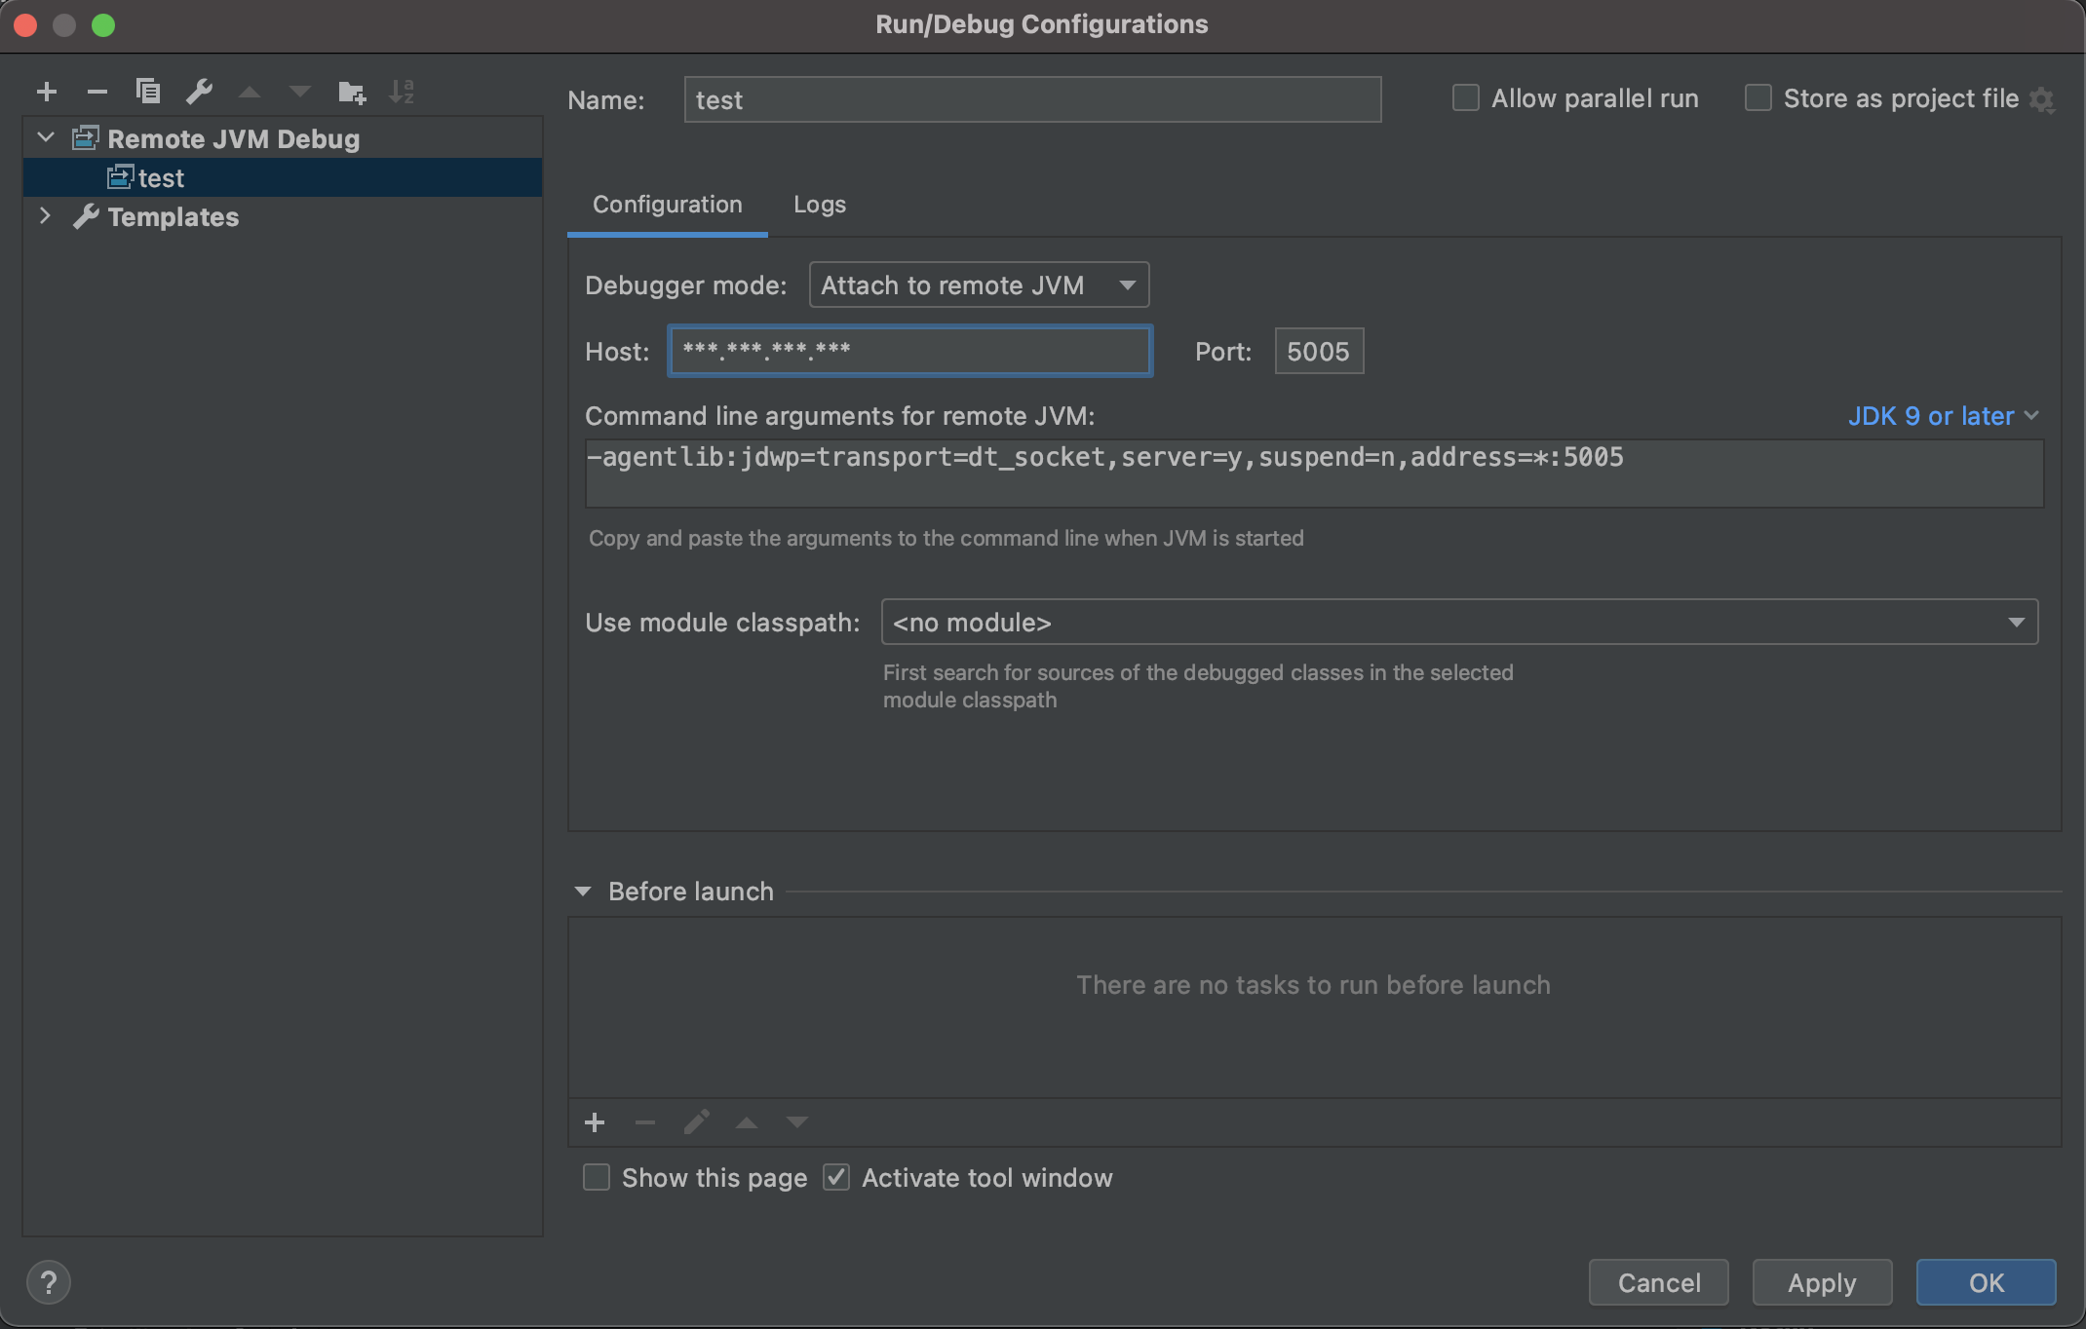
Task: Uncheck Activate tool window
Action: click(x=835, y=1177)
